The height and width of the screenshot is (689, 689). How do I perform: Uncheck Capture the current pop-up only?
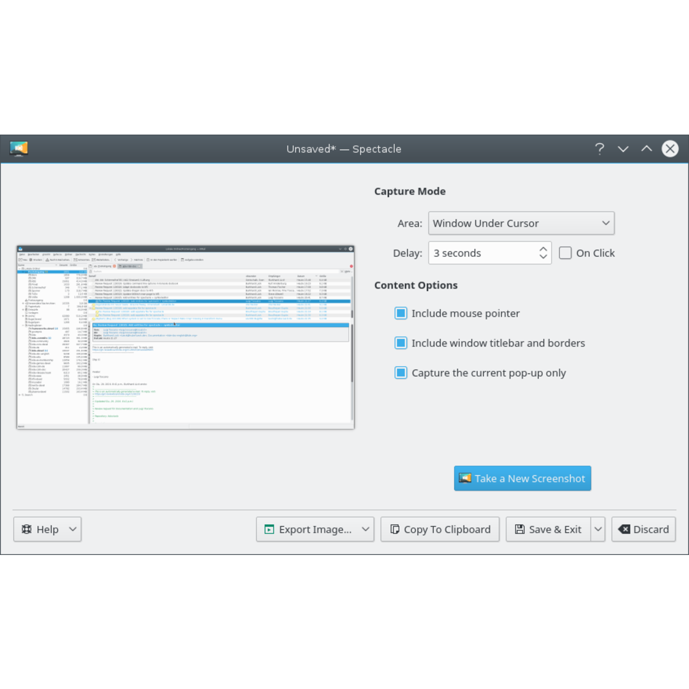[x=400, y=372]
